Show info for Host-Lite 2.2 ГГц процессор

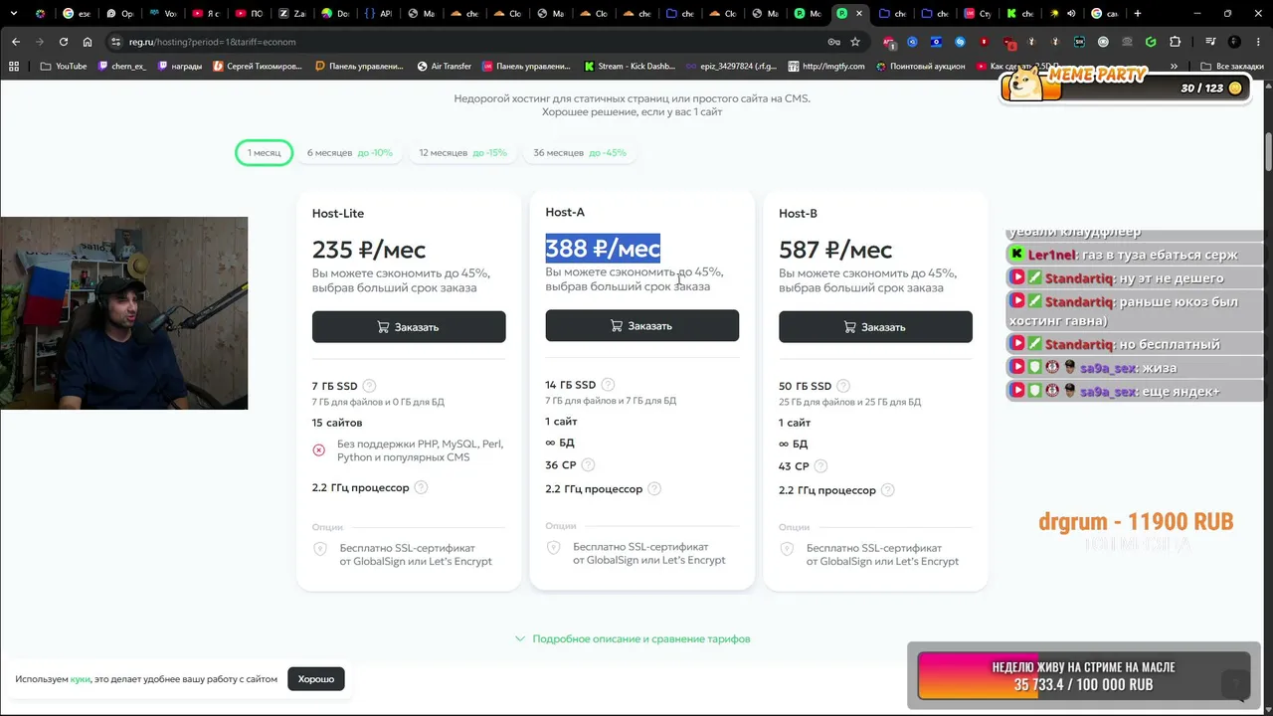(x=421, y=487)
